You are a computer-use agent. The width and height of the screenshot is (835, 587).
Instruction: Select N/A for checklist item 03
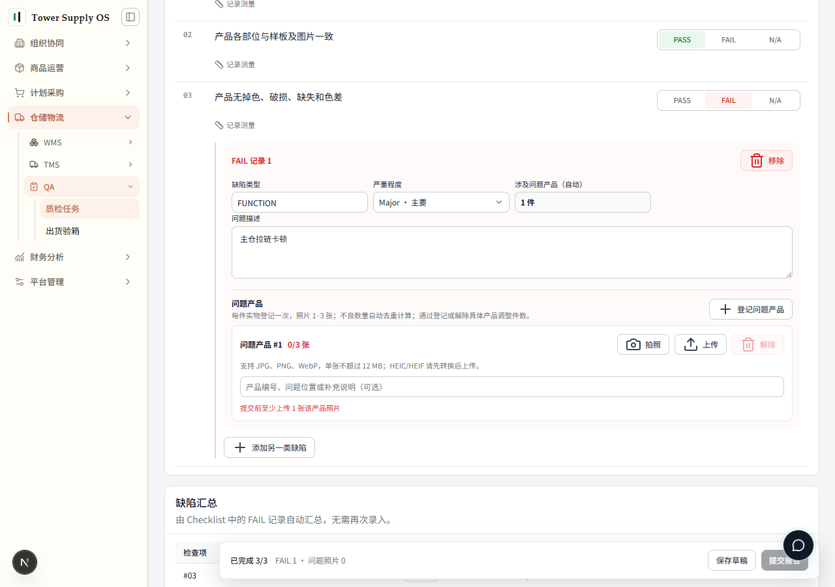775,100
